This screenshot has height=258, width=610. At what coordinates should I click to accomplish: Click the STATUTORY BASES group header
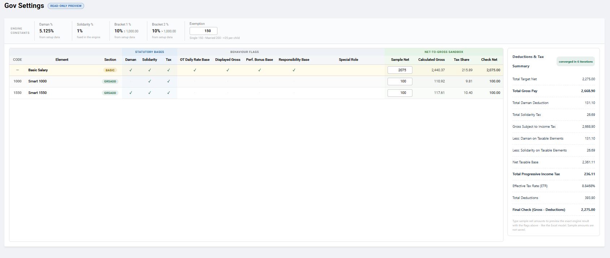click(x=150, y=52)
